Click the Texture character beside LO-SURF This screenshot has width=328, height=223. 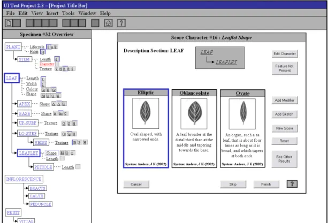(51, 133)
